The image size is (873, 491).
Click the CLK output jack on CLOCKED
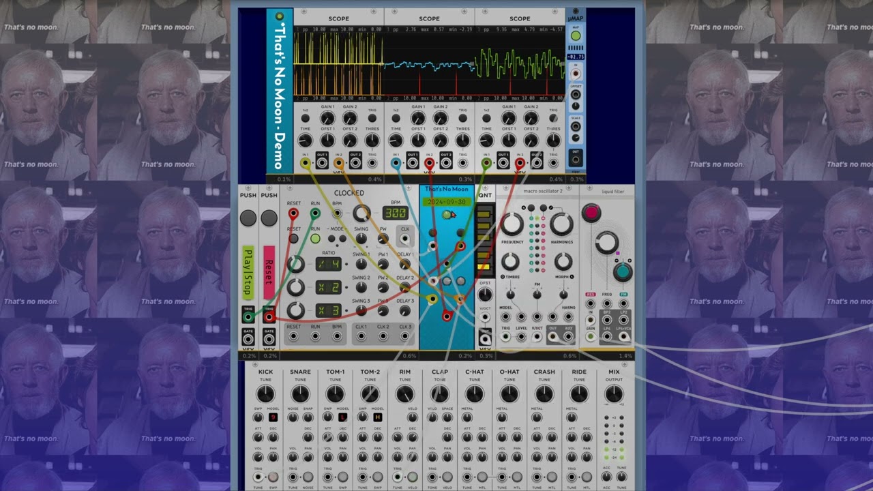point(405,239)
